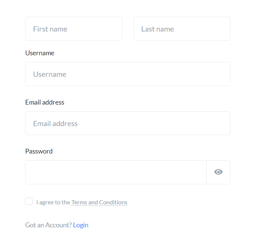Click the black Username label above its field
The image size is (263, 234).
(40, 53)
